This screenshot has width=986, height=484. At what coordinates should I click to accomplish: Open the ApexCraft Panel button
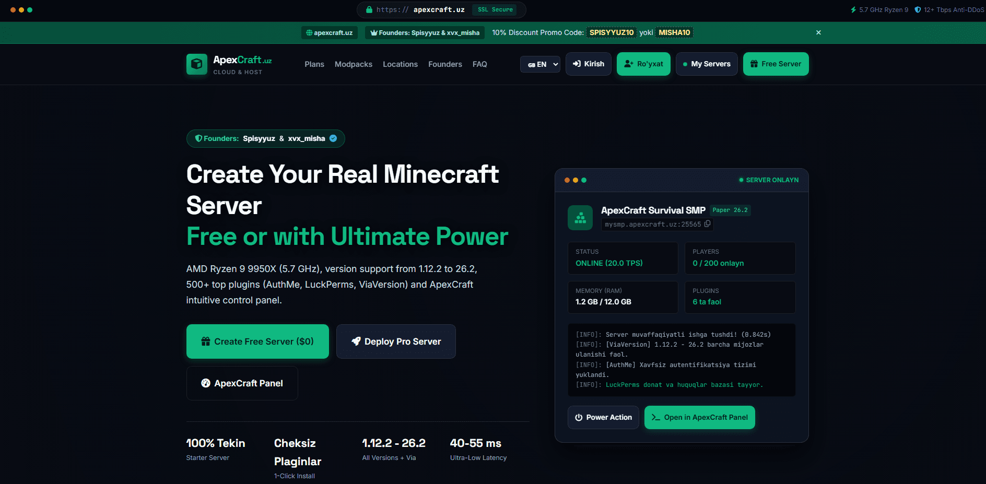tap(242, 383)
